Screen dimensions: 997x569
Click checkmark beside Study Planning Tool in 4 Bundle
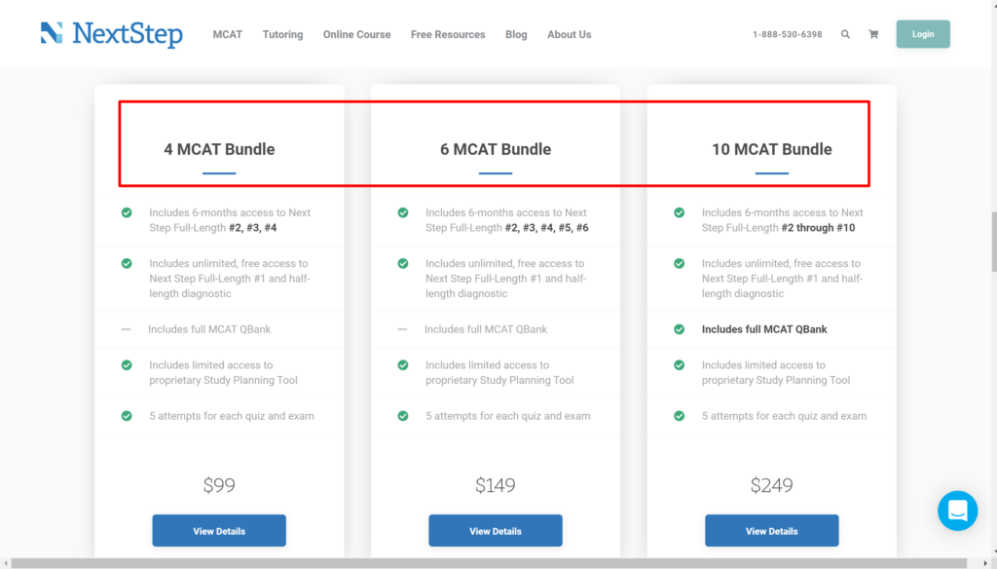[126, 365]
